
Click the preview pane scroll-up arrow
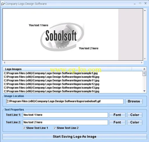145,10
